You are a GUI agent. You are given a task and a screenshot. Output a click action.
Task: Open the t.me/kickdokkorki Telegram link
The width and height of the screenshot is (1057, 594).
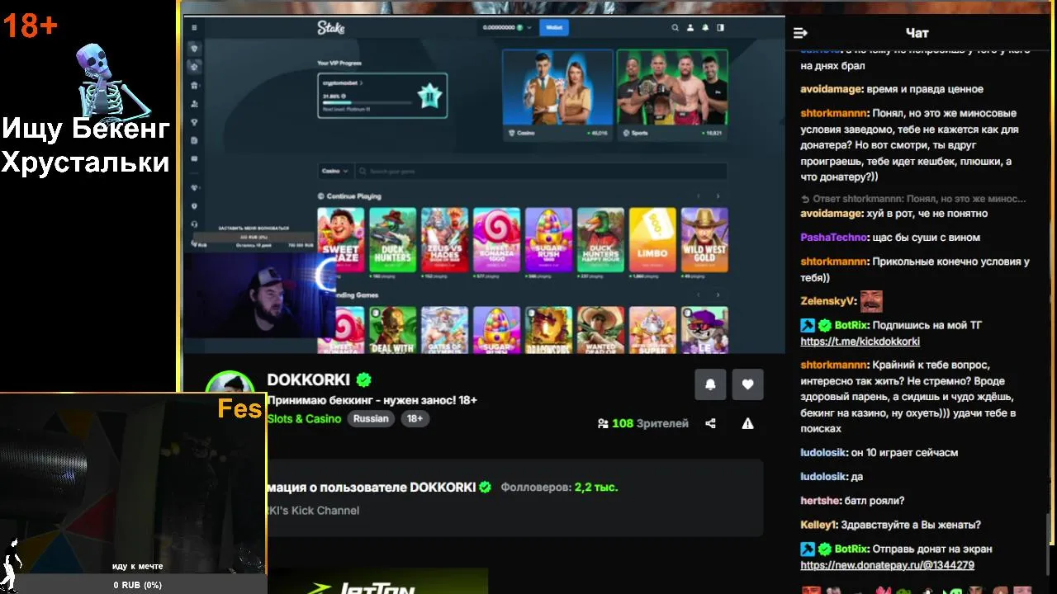pyautogui.click(x=860, y=341)
